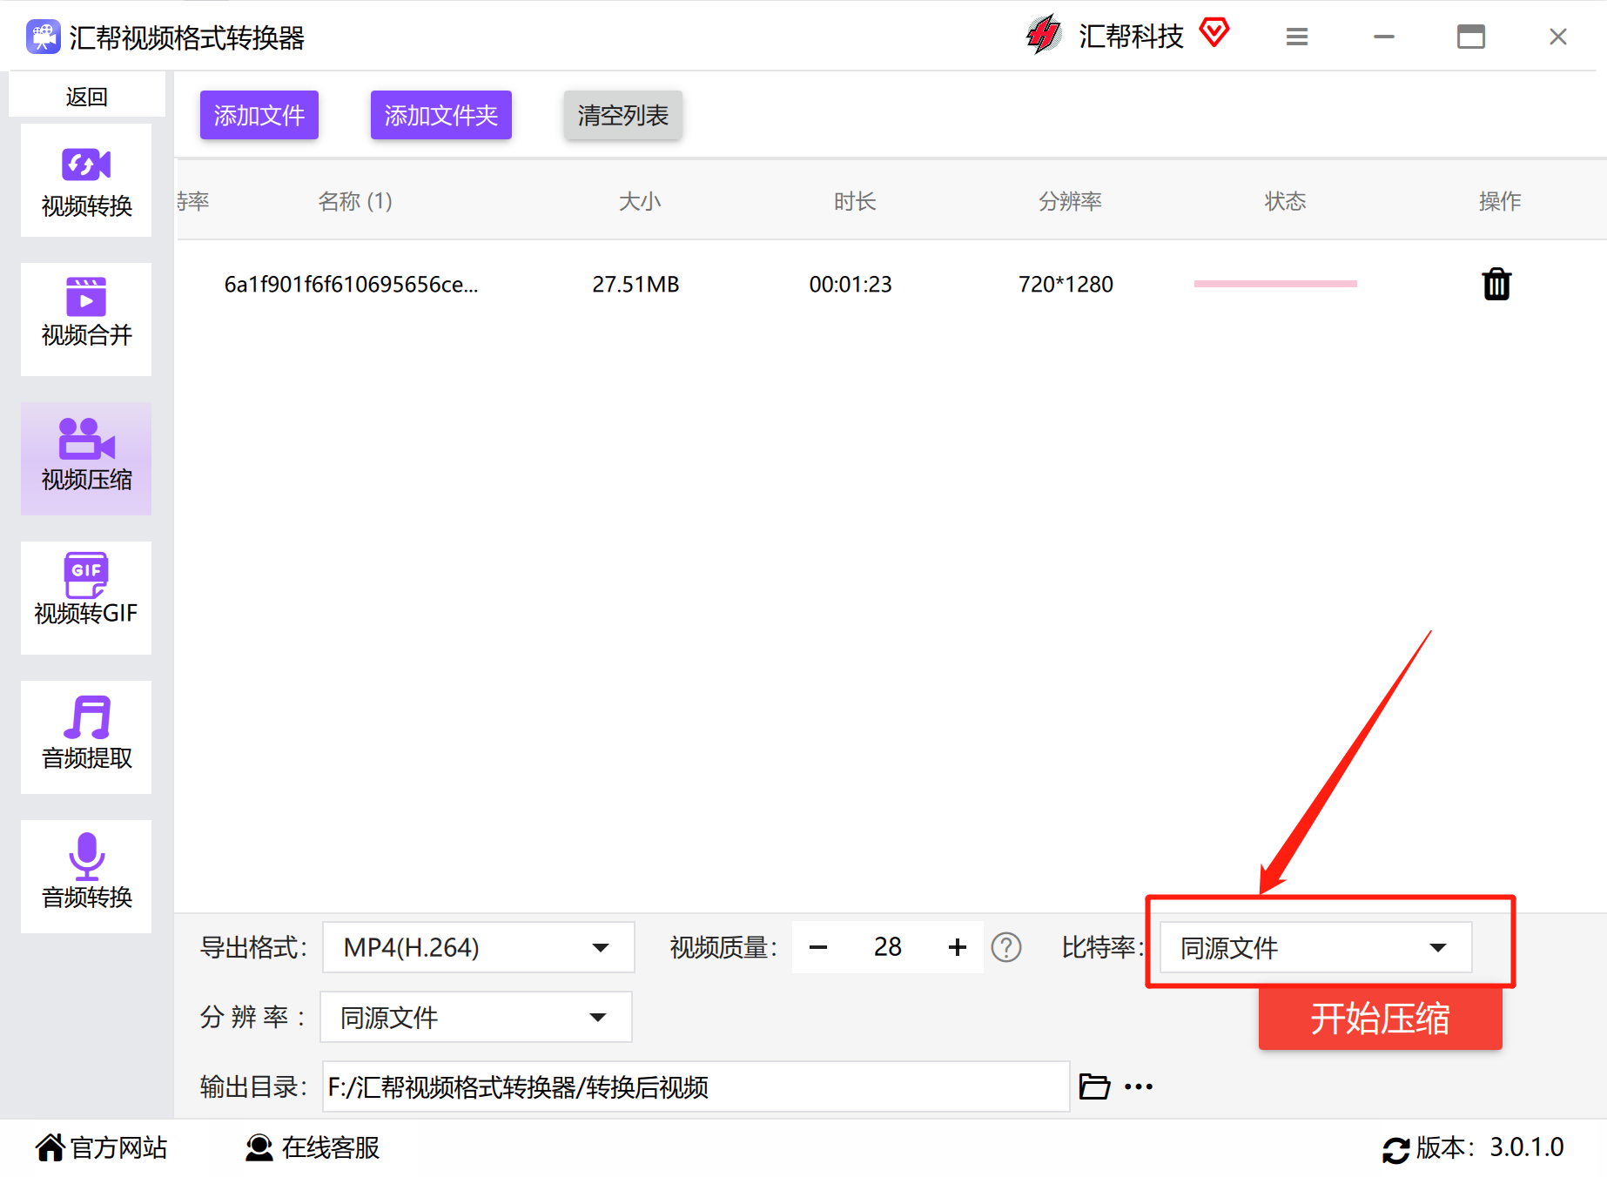Open the 比特率 同源文件 dropdown
Screen dimensions: 1607x1177
[x=1315, y=947]
